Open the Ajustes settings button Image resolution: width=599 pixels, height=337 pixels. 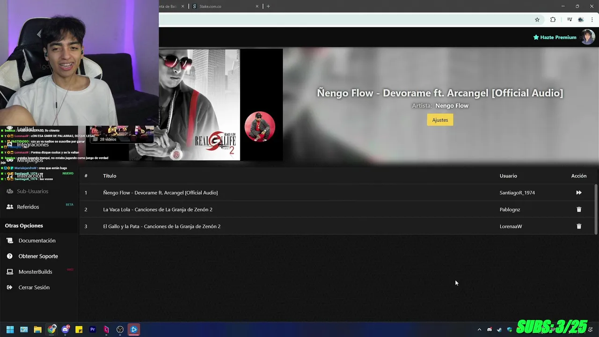click(x=440, y=120)
